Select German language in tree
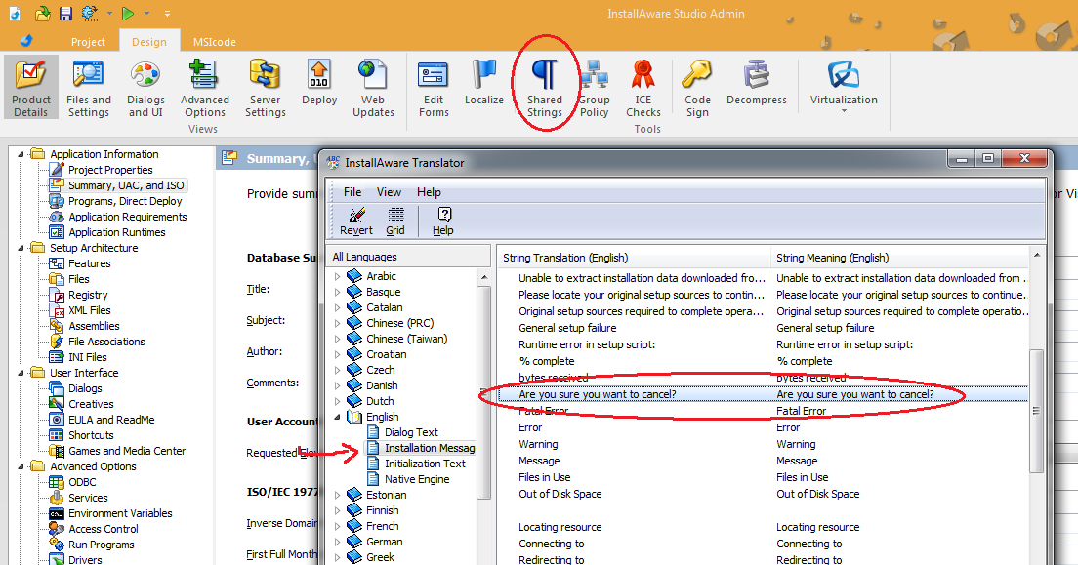Screen dimensions: 1078x565 coord(385,543)
